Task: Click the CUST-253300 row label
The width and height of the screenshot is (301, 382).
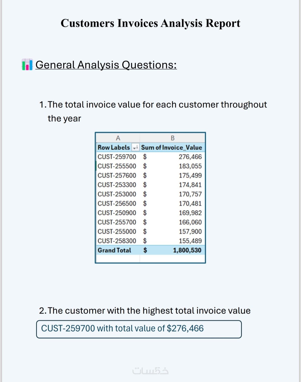Action: point(117,185)
